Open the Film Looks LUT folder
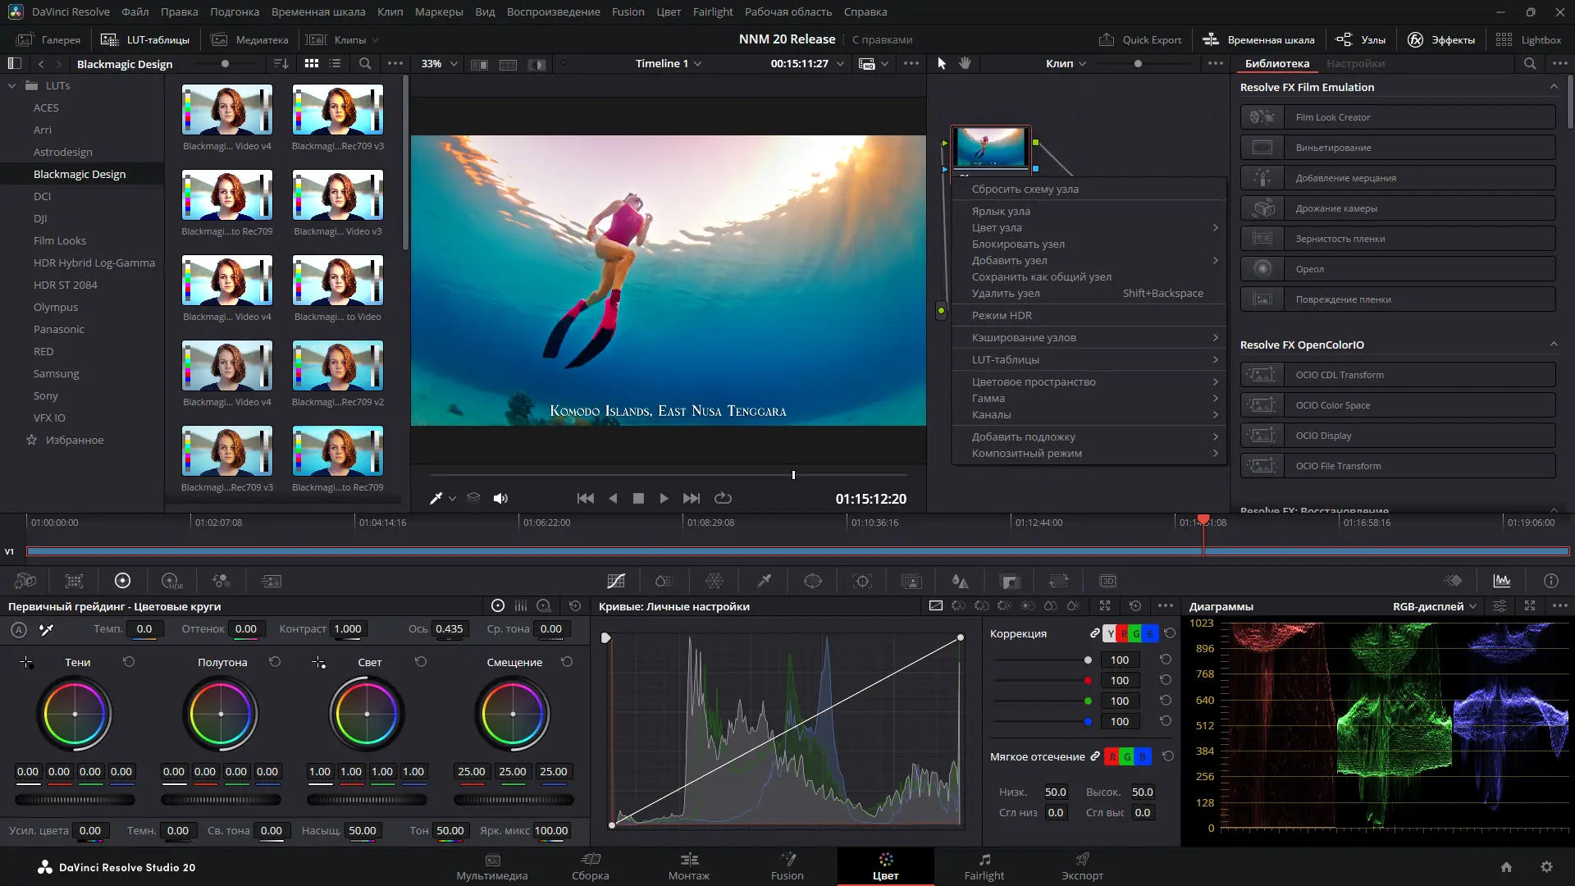 (x=60, y=240)
